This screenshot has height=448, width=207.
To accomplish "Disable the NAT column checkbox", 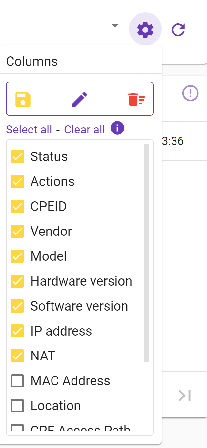I will [x=17, y=356].
